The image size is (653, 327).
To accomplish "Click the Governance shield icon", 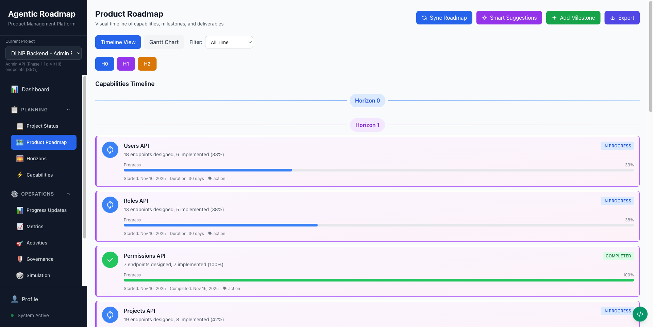I will coord(20,259).
